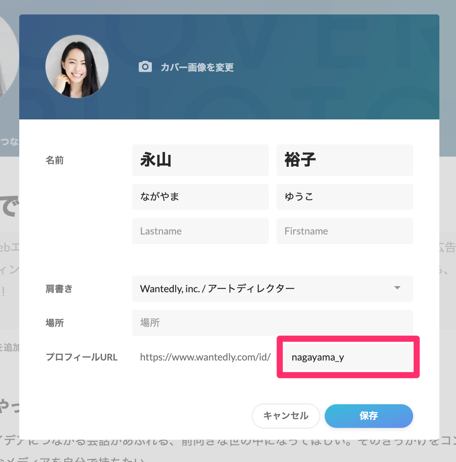Image resolution: width=456 pixels, height=462 pixels.
Task: Click the camera icon for cover image
Action: 145,67
